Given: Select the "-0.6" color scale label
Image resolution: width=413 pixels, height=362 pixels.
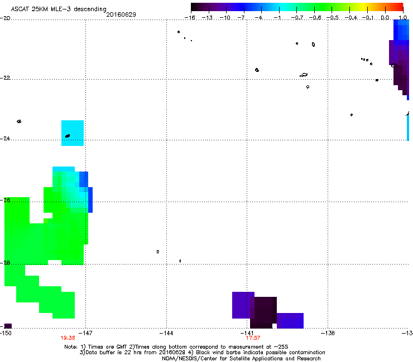Looking at the screenshot, I should point(315,18).
